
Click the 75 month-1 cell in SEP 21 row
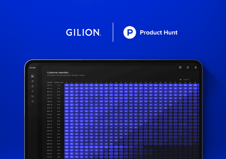[72, 85]
